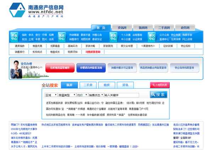Select the 租房 search tab
213x150 pixels.
tap(106, 85)
